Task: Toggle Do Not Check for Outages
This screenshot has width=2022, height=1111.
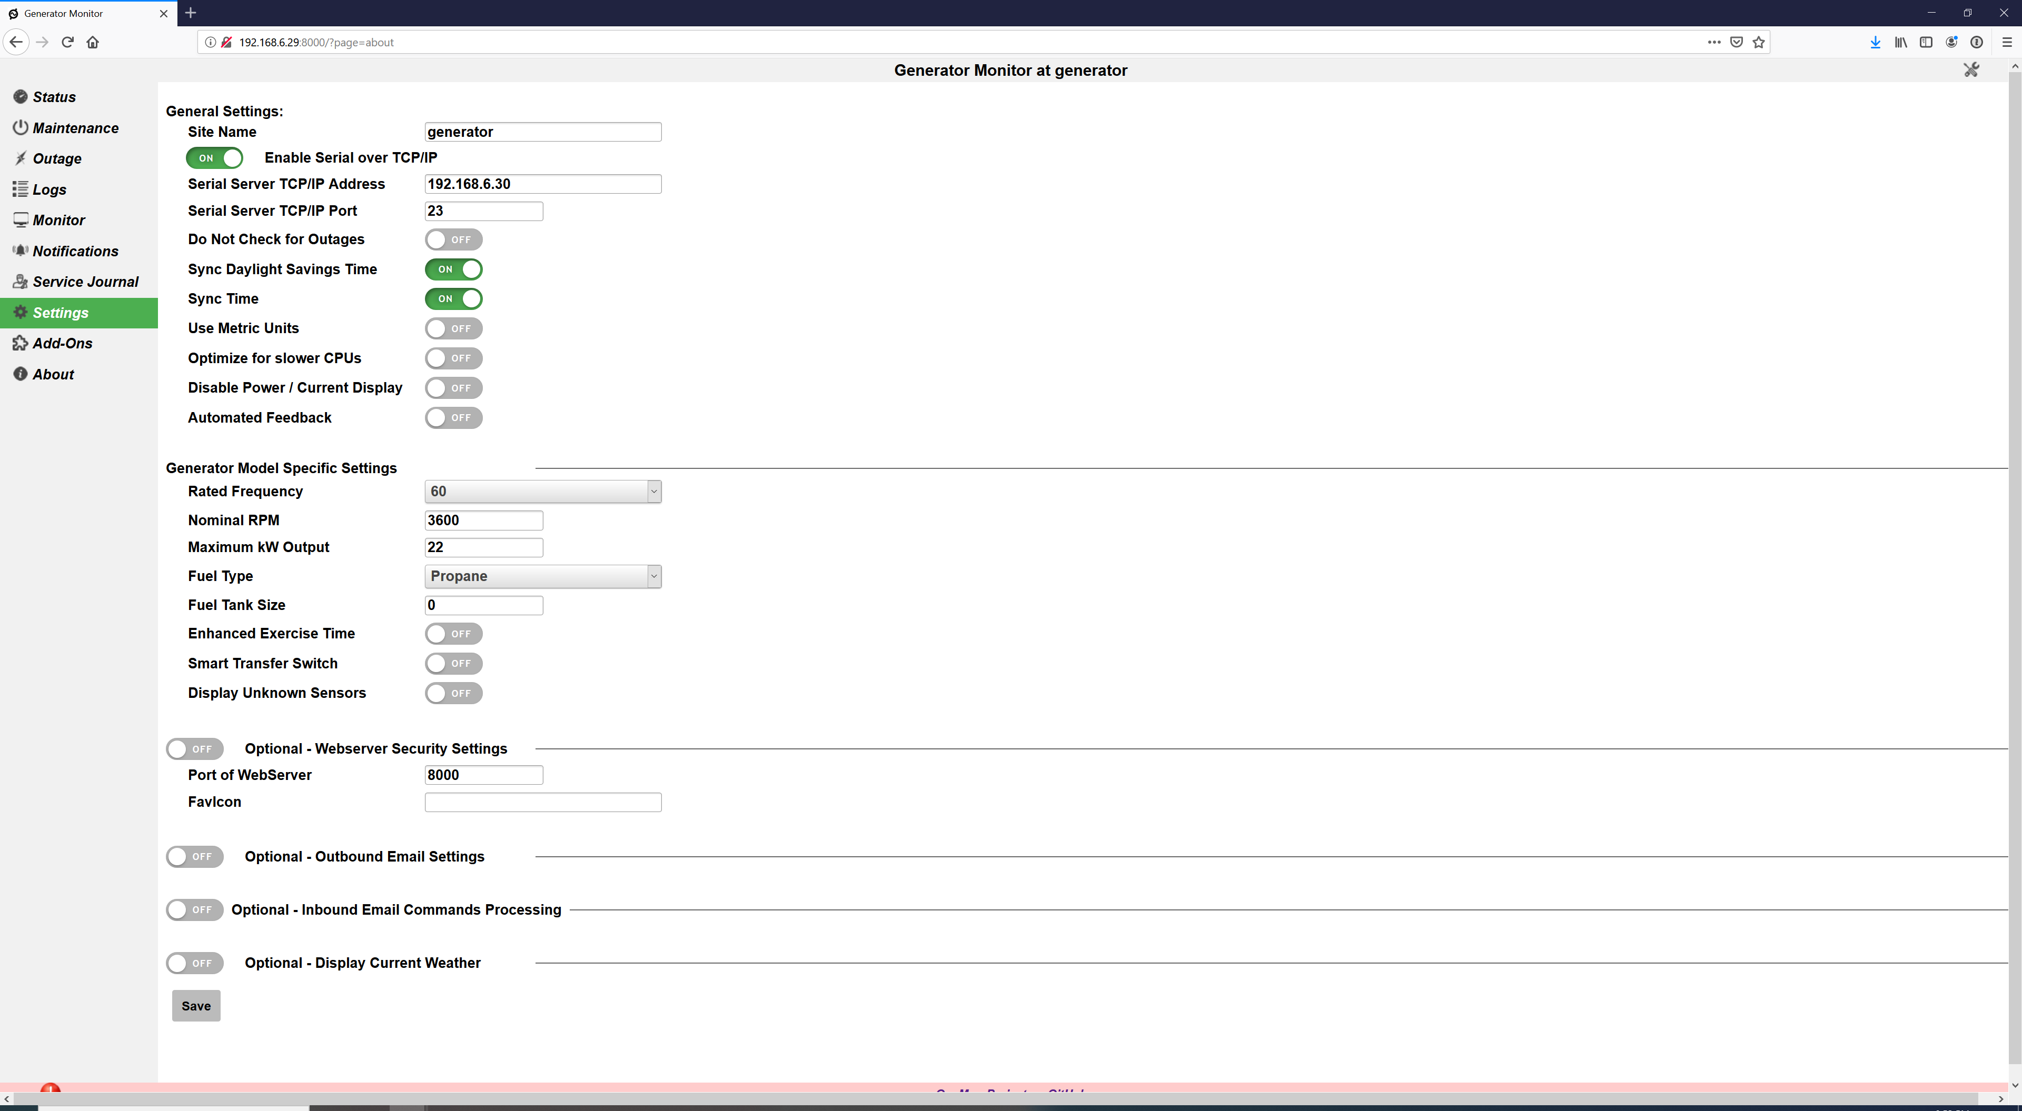Action: [x=454, y=239]
